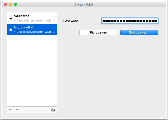Open settings with the gear icon
This screenshot has width=168, height=120.
[x=53, y=110]
